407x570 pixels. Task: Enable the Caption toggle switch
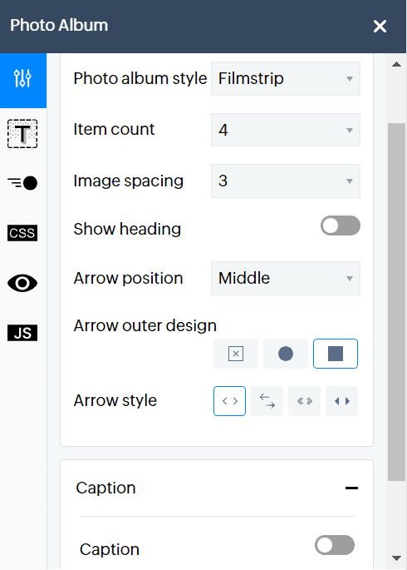point(335,545)
